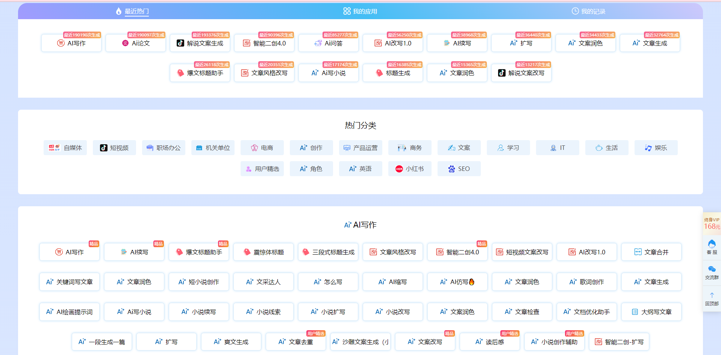The height and width of the screenshot is (355, 721).
Task: Open the 我的记录 tab
Action: (588, 11)
